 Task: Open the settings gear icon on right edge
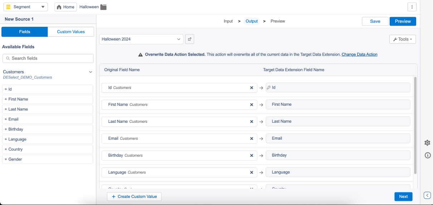[x=427, y=143]
